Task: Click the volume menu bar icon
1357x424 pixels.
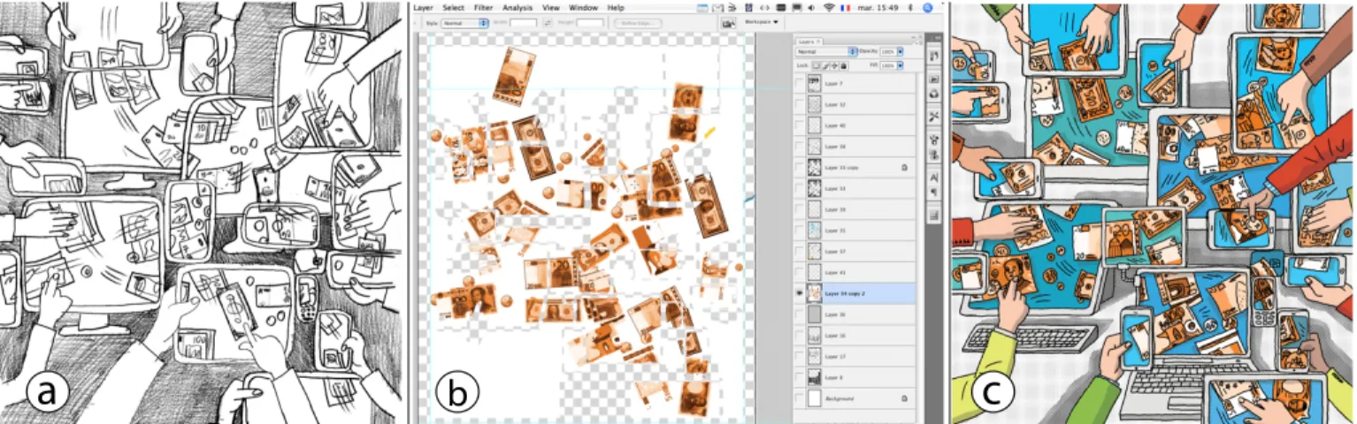Action: click(810, 8)
